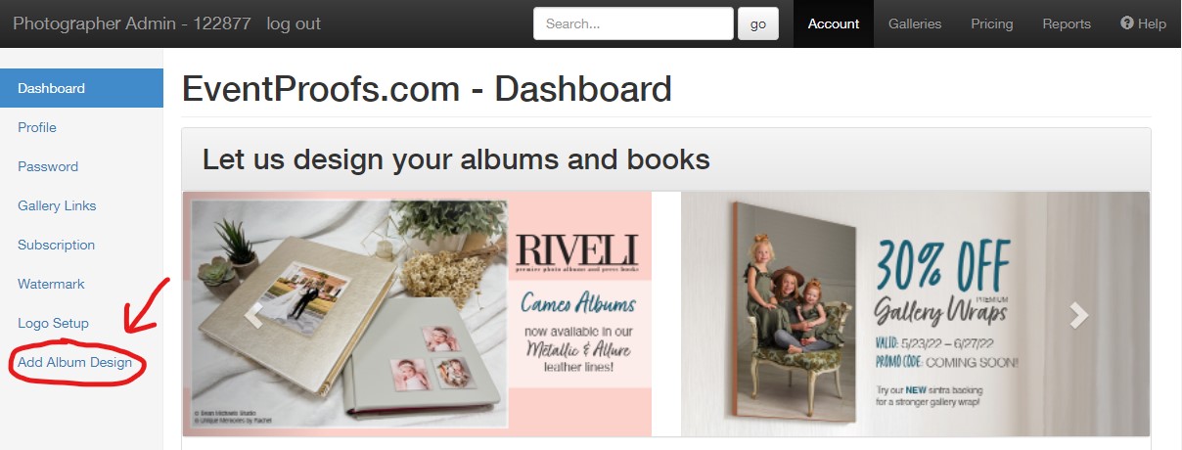
Task: Open Subscription in the sidebar
Action: [57, 245]
